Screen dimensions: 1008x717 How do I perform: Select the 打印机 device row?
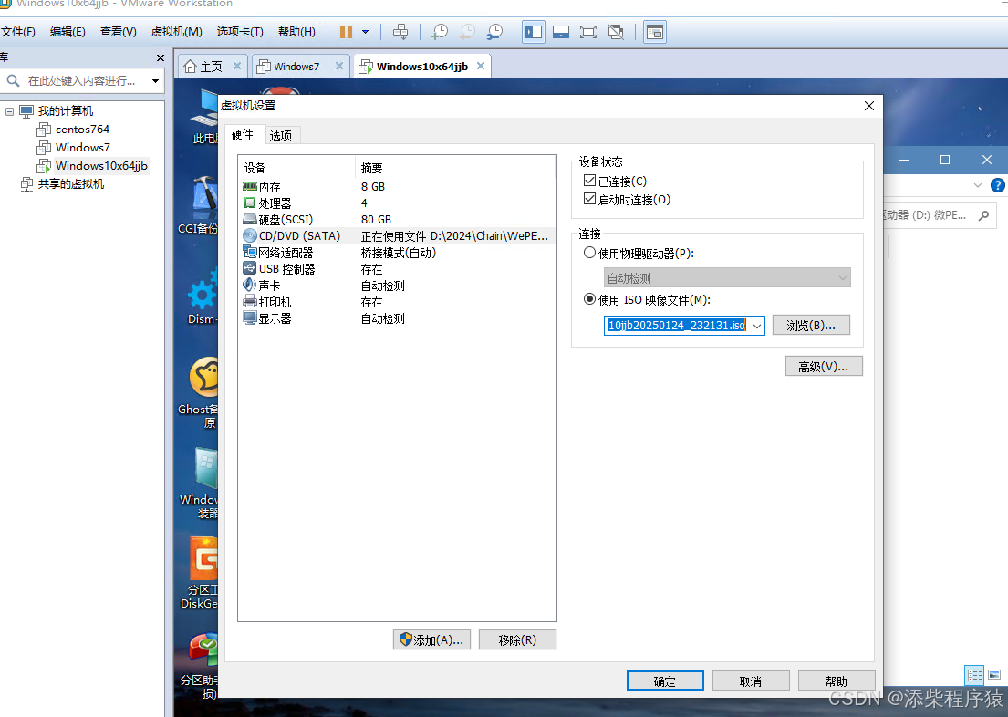[x=397, y=302]
